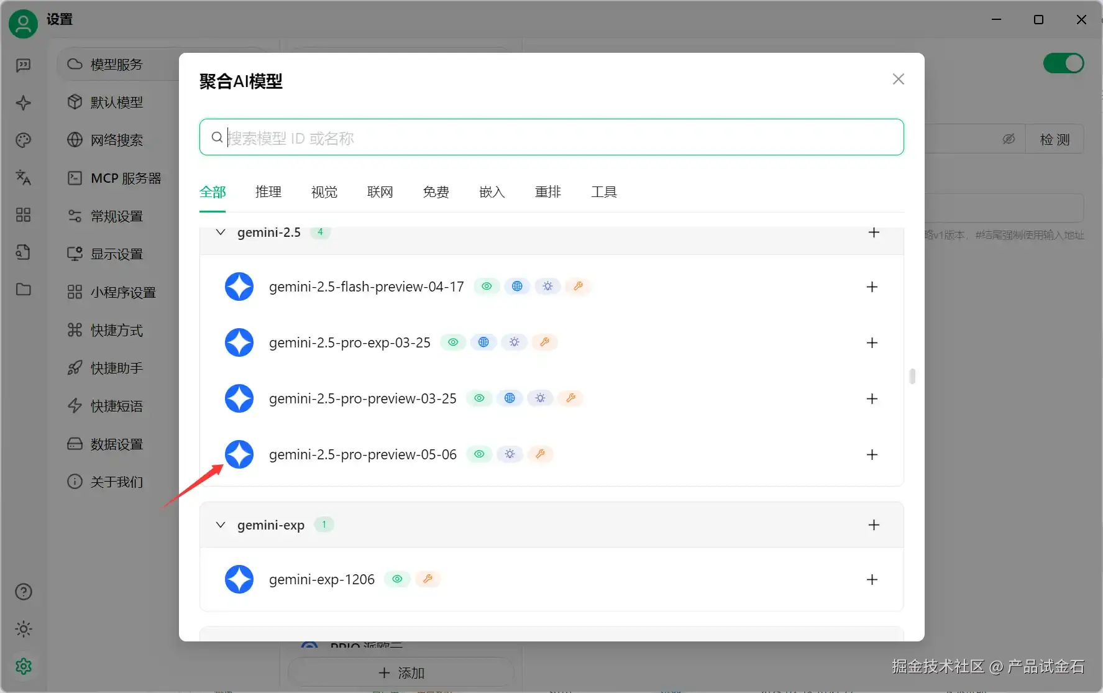This screenshot has width=1103, height=693.
Task: Click the help question mark icon
Action: pyautogui.click(x=23, y=592)
